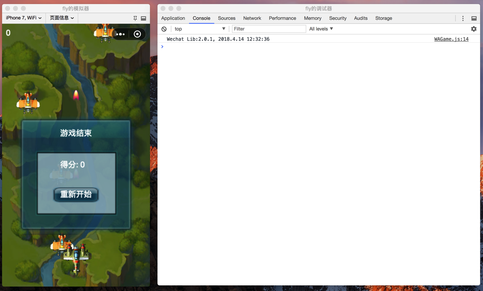
Task: Close mini game via capsule circle icon
Action: (137, 34)
